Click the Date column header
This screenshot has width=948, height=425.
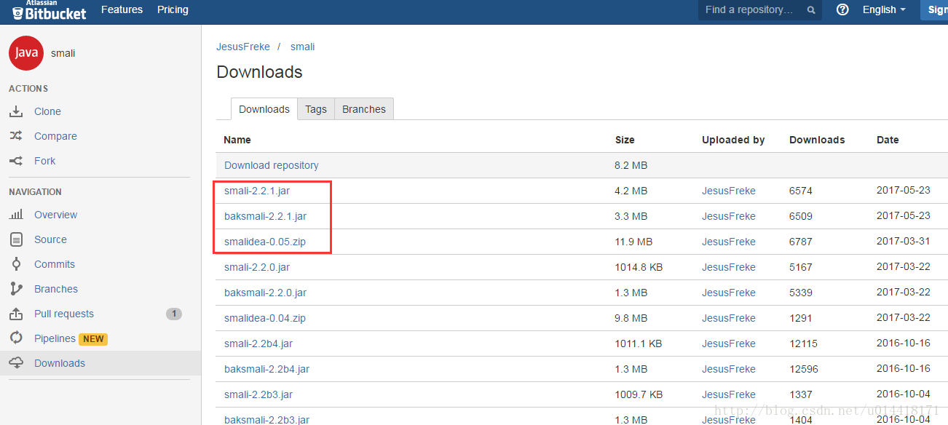click(888, 140)
